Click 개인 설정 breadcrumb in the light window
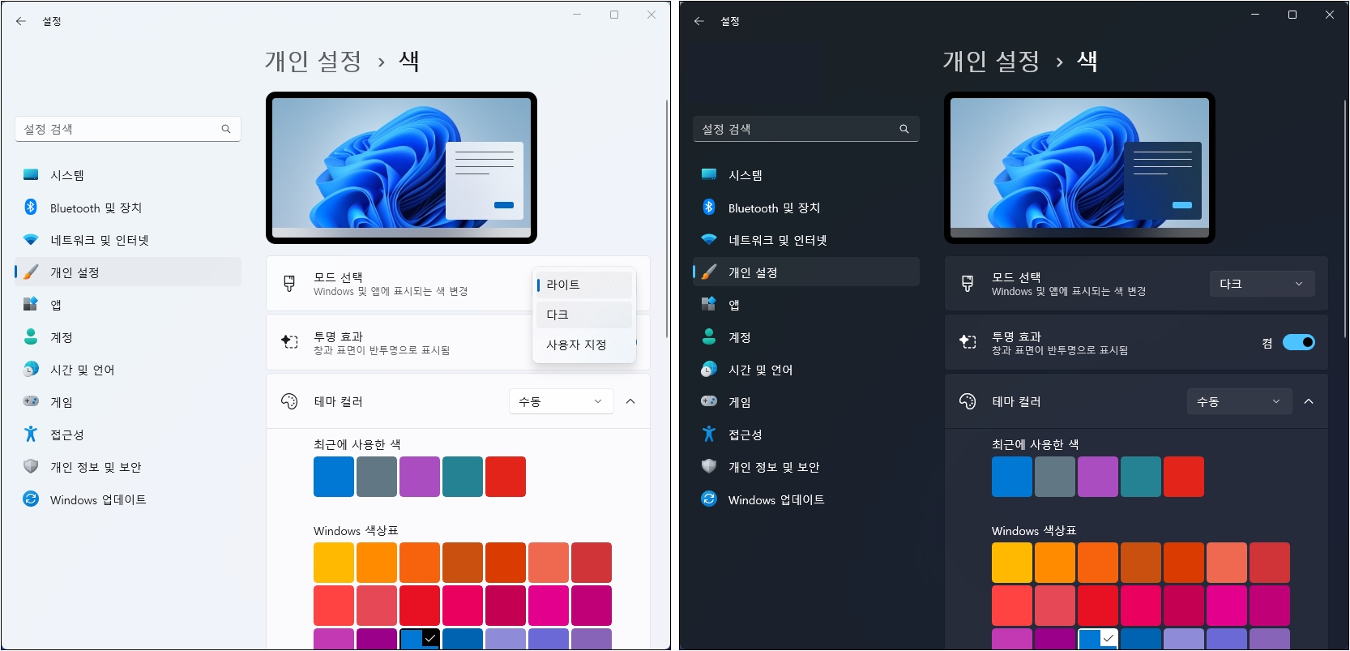This screenshot has width=1350, height=651. coord(314,61)
